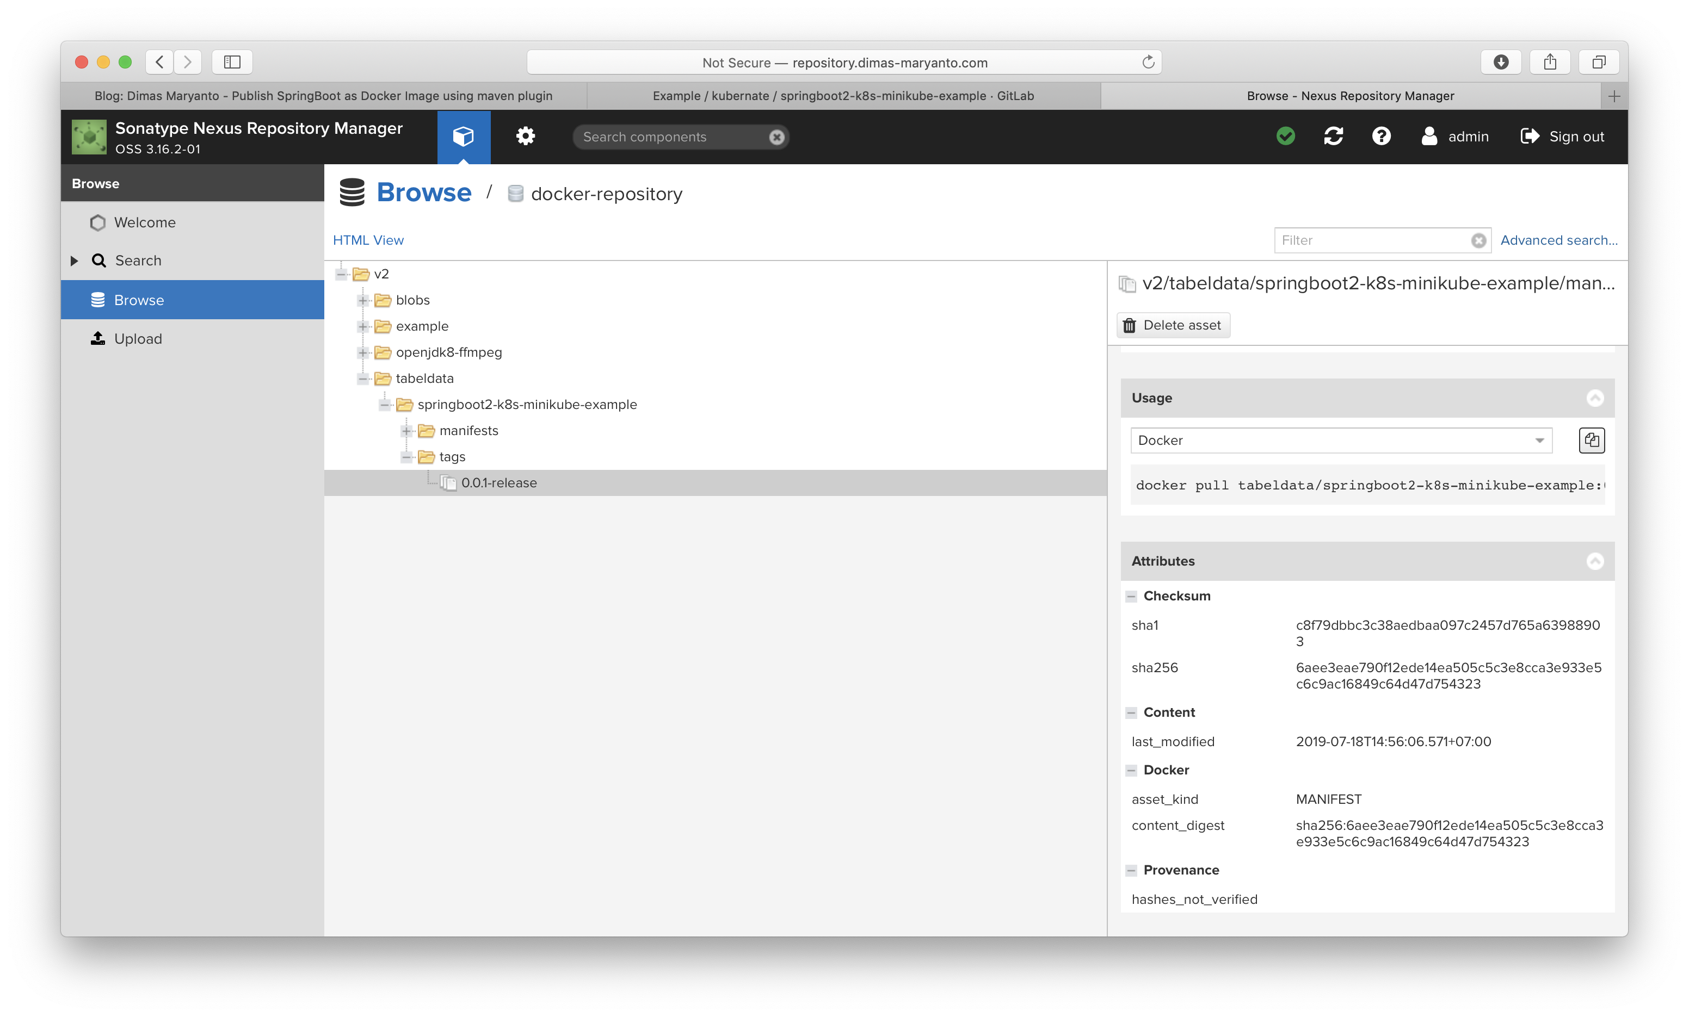Select the Browse - Nexus Repository Manager tab
This screenshot has height=1017, width=1689.
click(x=1351, y=96)
